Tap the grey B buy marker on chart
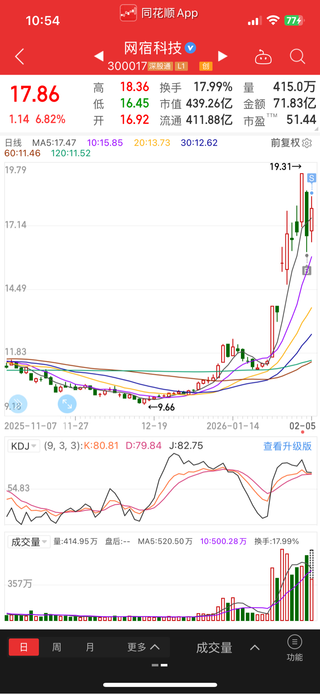This screenshot has height=694, width=320. [x=307, y=271]
